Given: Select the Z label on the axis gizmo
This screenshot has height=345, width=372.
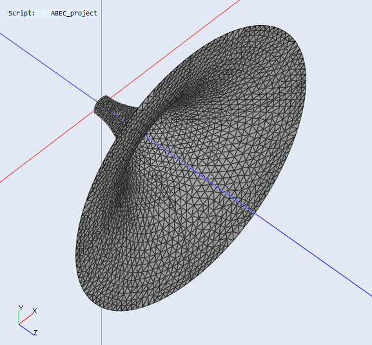Looking at the screenshot, I should pos(35,332).
